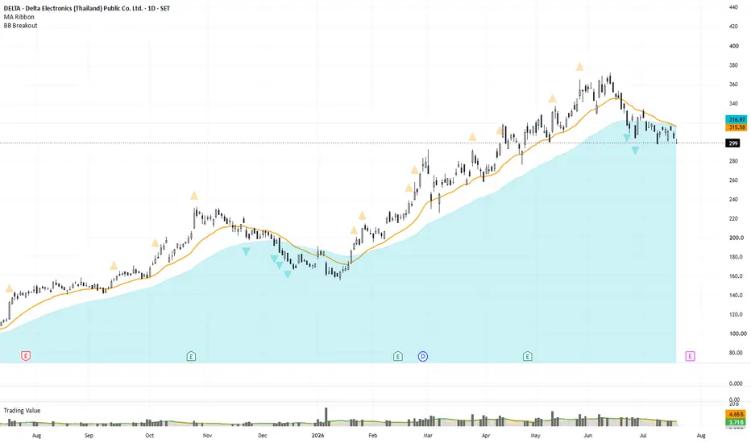This screenshot has width=751, height=443.
Task: Select the DELTA Delta Electronics symbol title
Action: (87, 8)
